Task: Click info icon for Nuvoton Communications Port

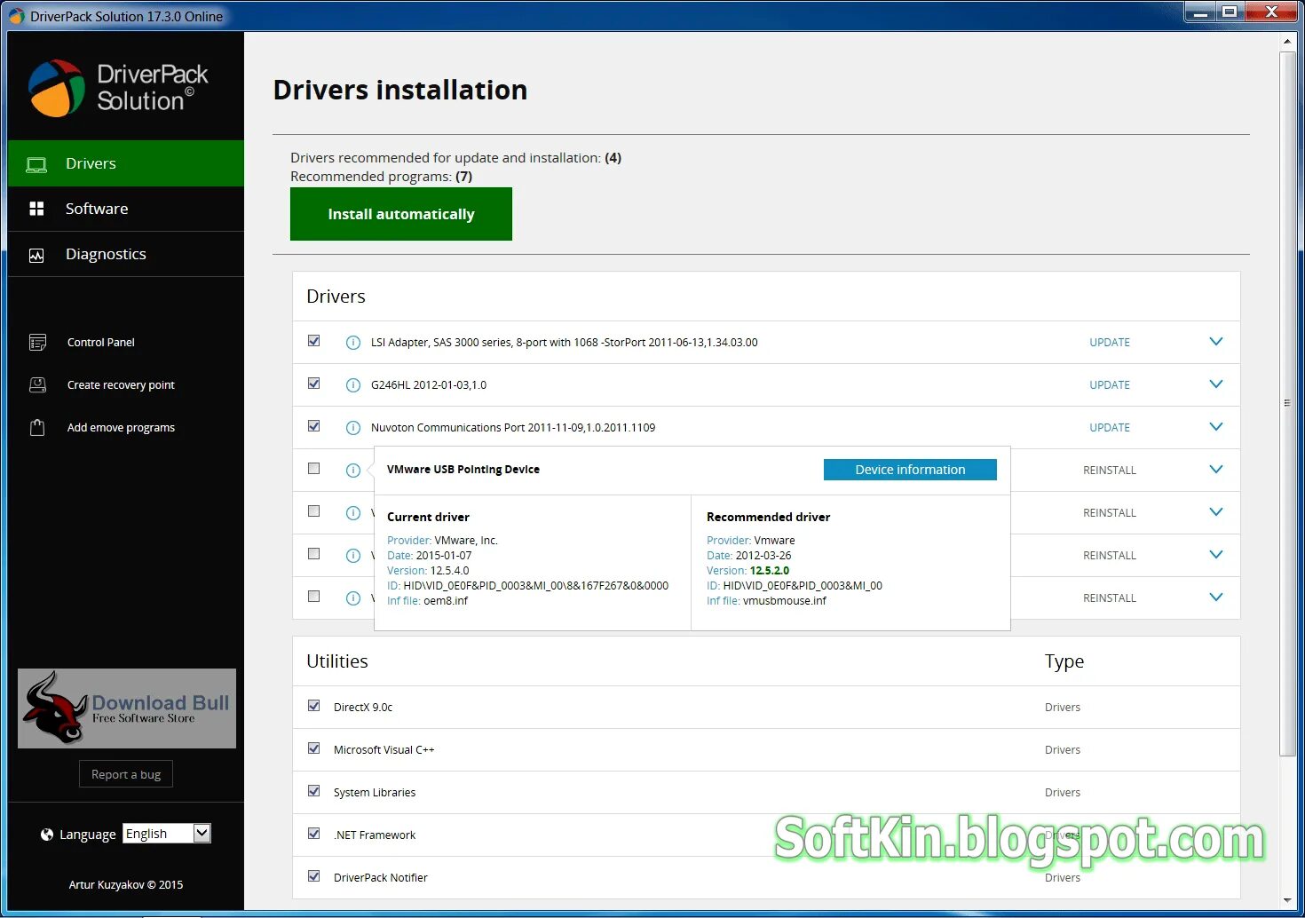Action: [352, 428]
